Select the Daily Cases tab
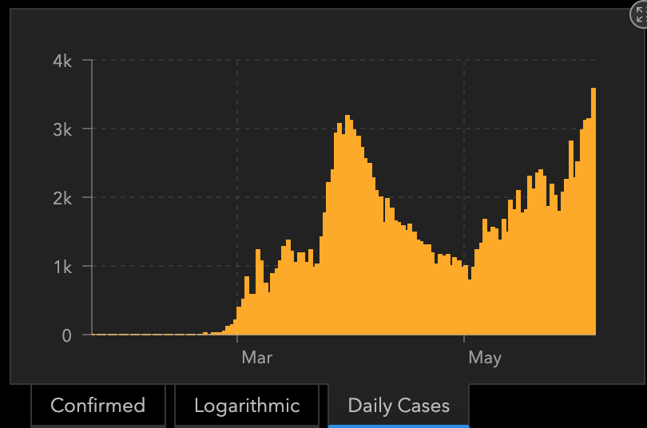 (399, 406)
